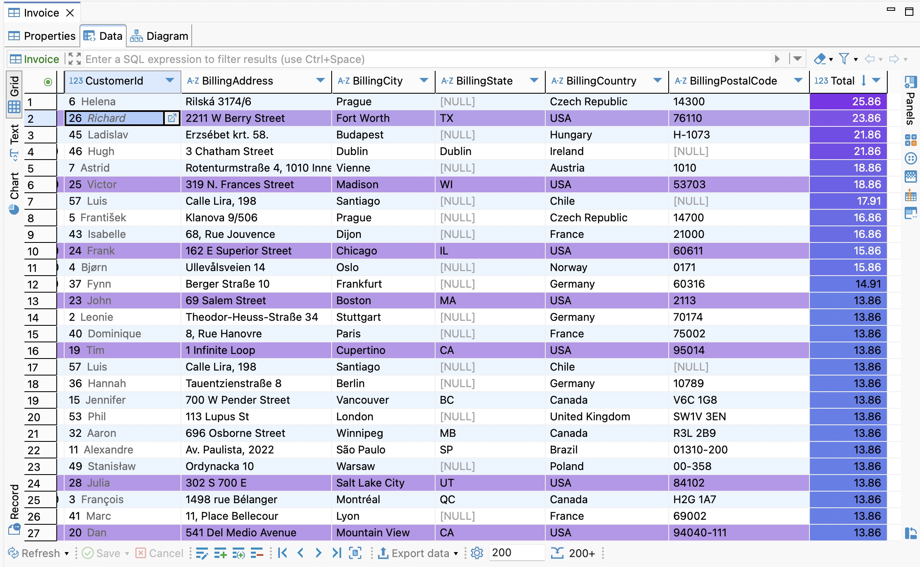Expand the Export data dropdown arrow

(456, 553)
